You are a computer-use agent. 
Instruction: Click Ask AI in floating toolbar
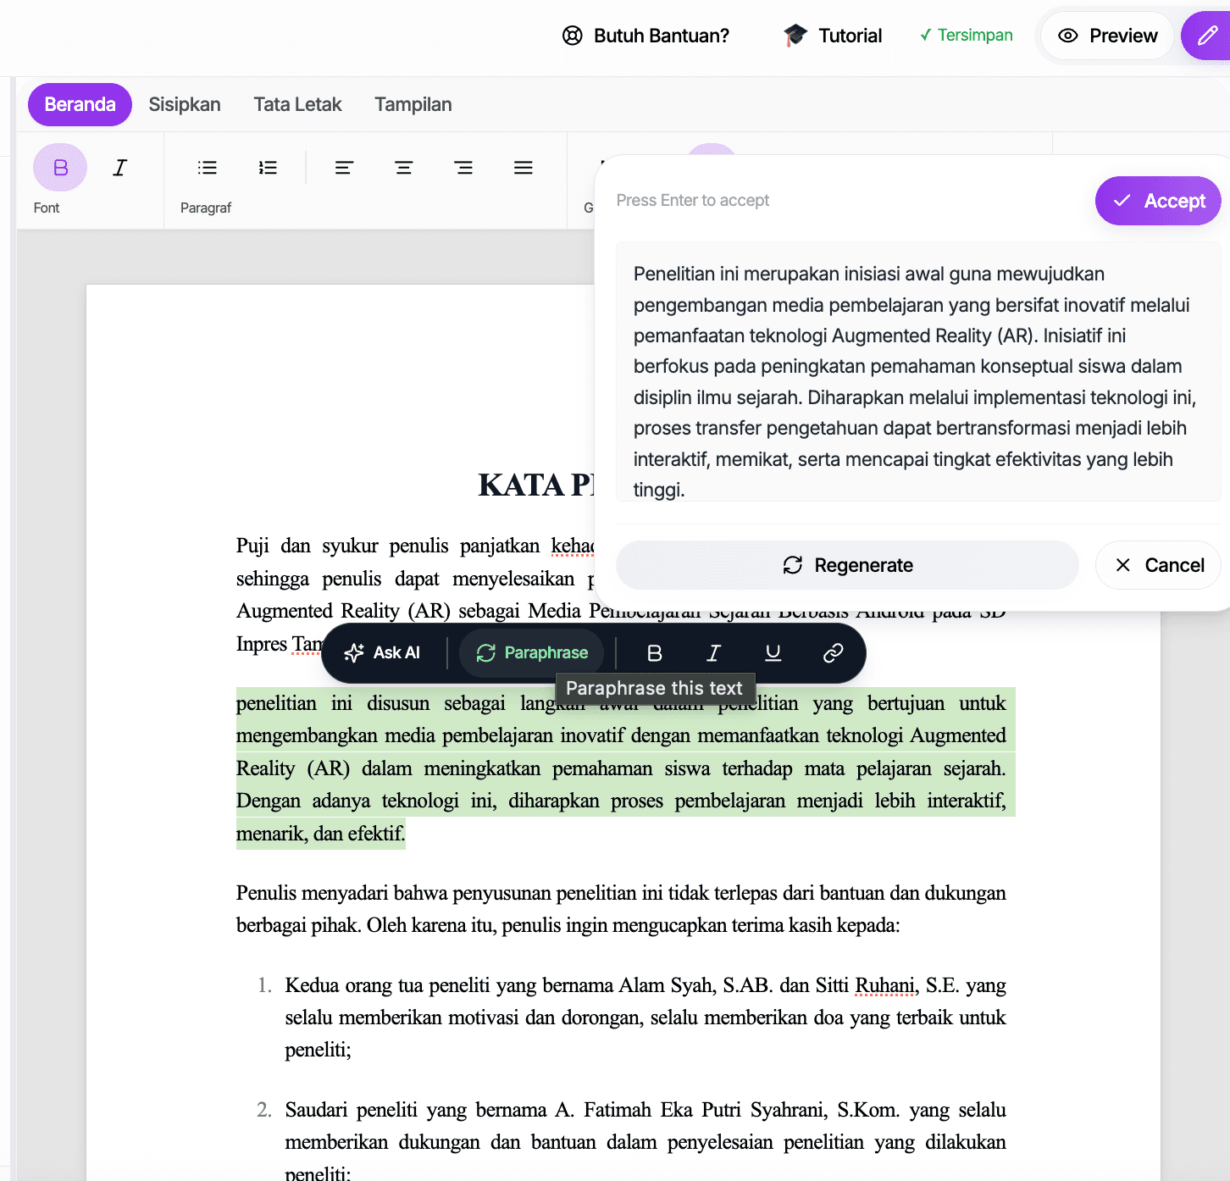tap(382, 652)
